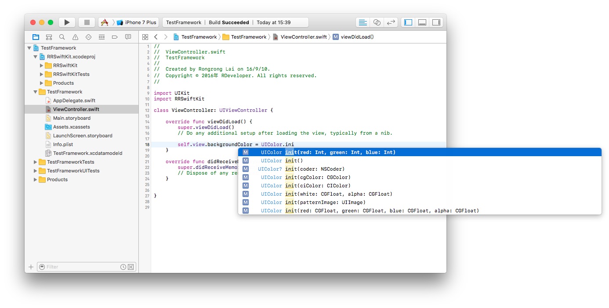Open the Symbol navigator tab

(49, 37)
